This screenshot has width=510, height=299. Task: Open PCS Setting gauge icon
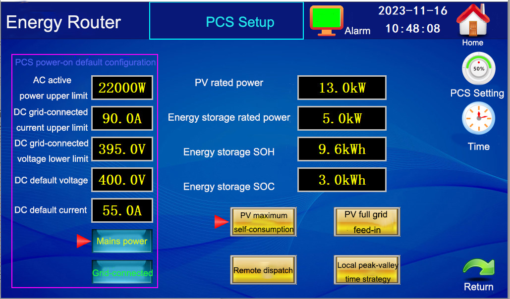(x=479, y=69)
